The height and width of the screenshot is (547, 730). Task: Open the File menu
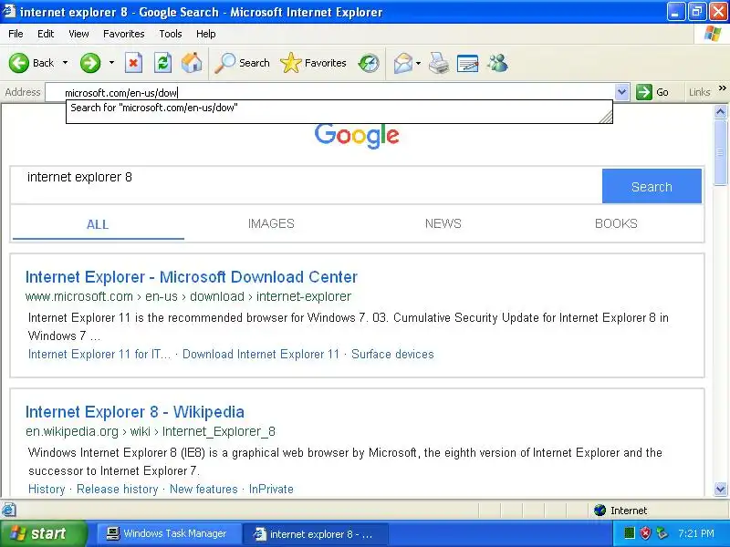16,34
